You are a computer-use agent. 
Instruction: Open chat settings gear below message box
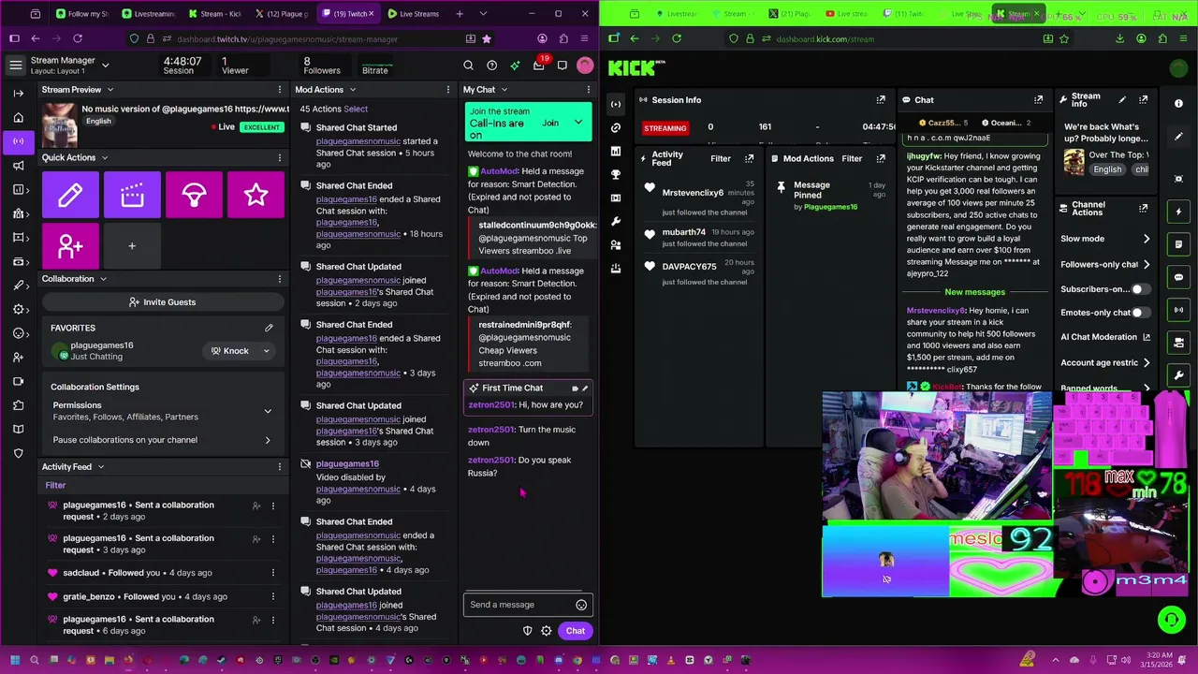pyautogui.click(x=547, y=631)
